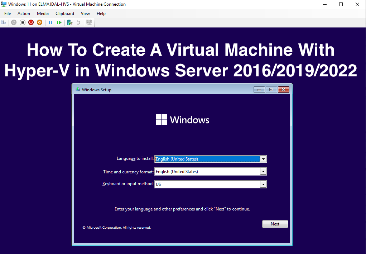Expand the Time and currency format dropdown
This screenshot has height=254, width=366.
[x=263, y=172]
